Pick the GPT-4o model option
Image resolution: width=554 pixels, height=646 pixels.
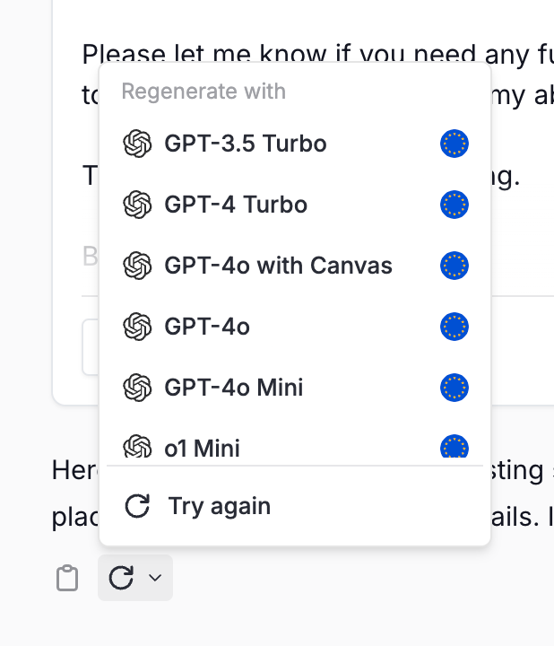coord(207,327)
